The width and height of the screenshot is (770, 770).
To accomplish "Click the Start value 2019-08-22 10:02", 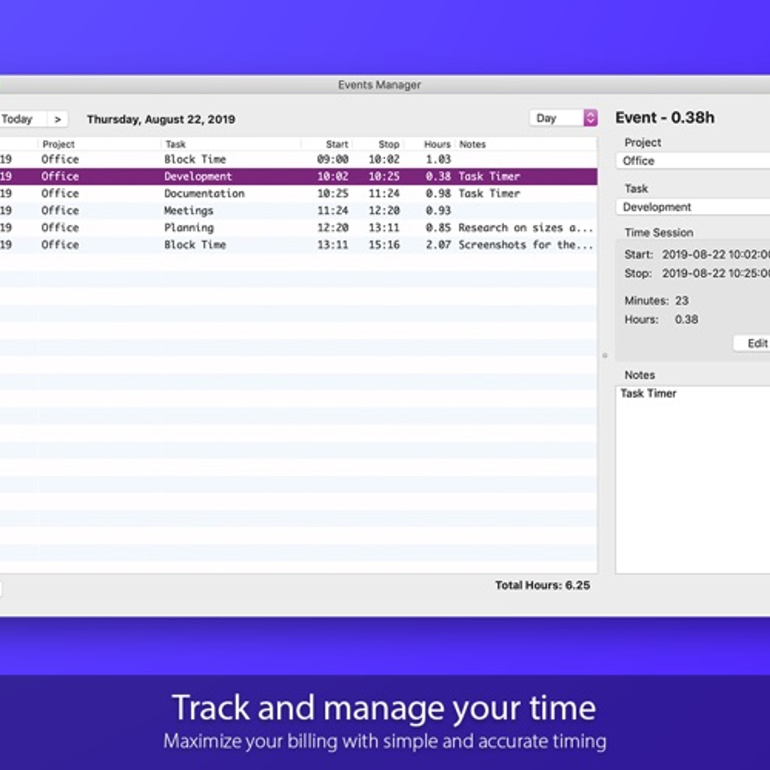I will point(716,255).
